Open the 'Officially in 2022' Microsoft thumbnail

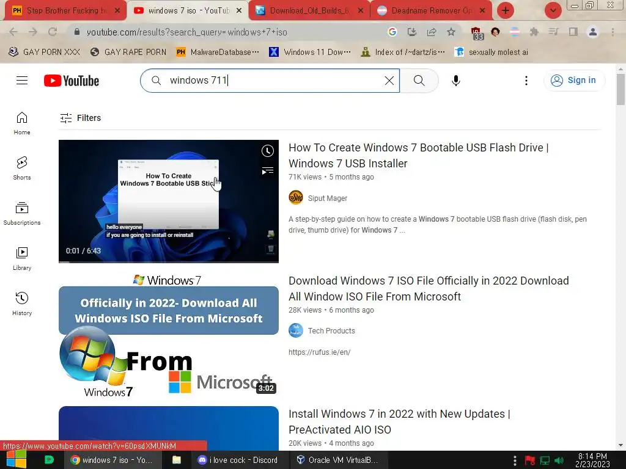click(x=169, y=335)
